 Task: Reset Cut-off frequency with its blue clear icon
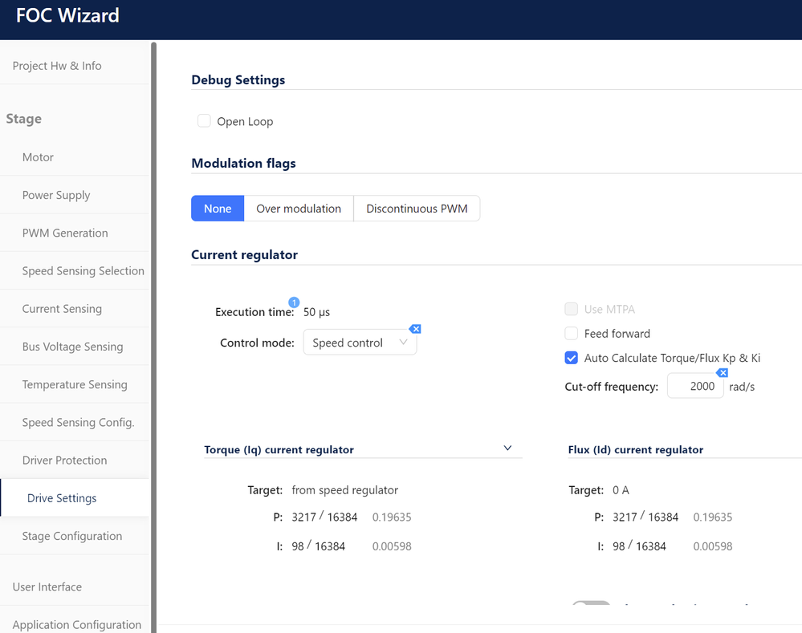(x=722, y=373)
